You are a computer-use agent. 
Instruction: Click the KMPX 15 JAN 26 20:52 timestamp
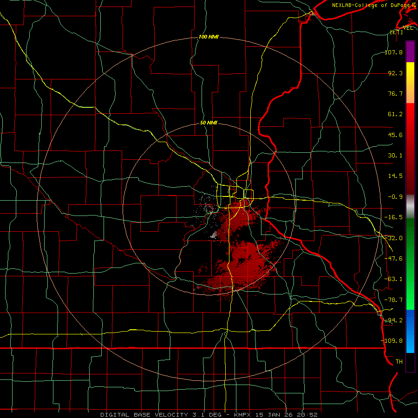click(x=276, y=415)
